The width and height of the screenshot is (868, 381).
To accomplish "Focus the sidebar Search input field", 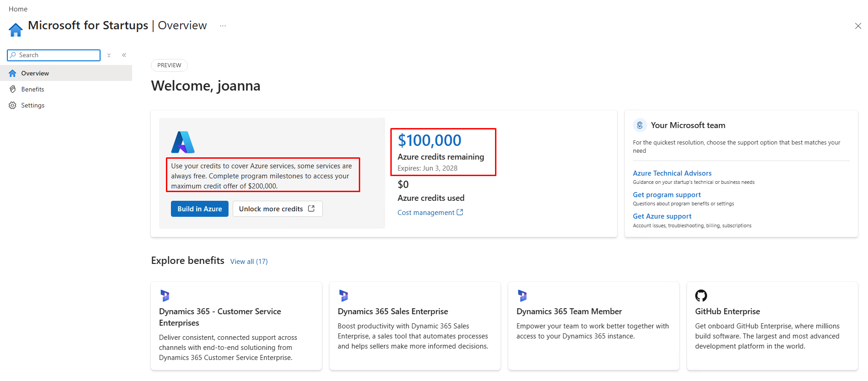I will coord(54,55).
